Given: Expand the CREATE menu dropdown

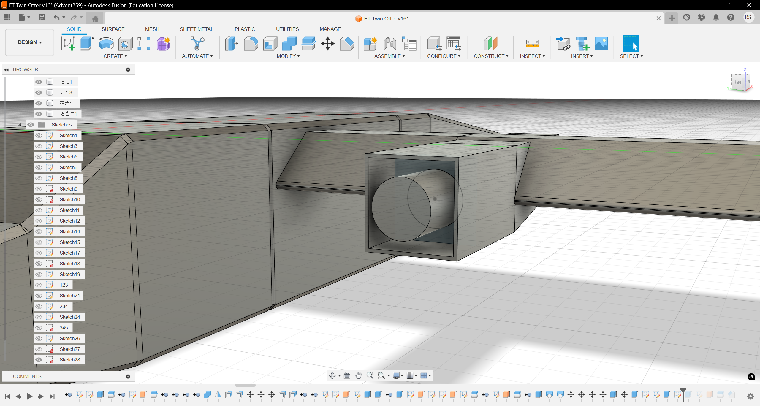Looking at the screenshot, I should tap(115, 56).
